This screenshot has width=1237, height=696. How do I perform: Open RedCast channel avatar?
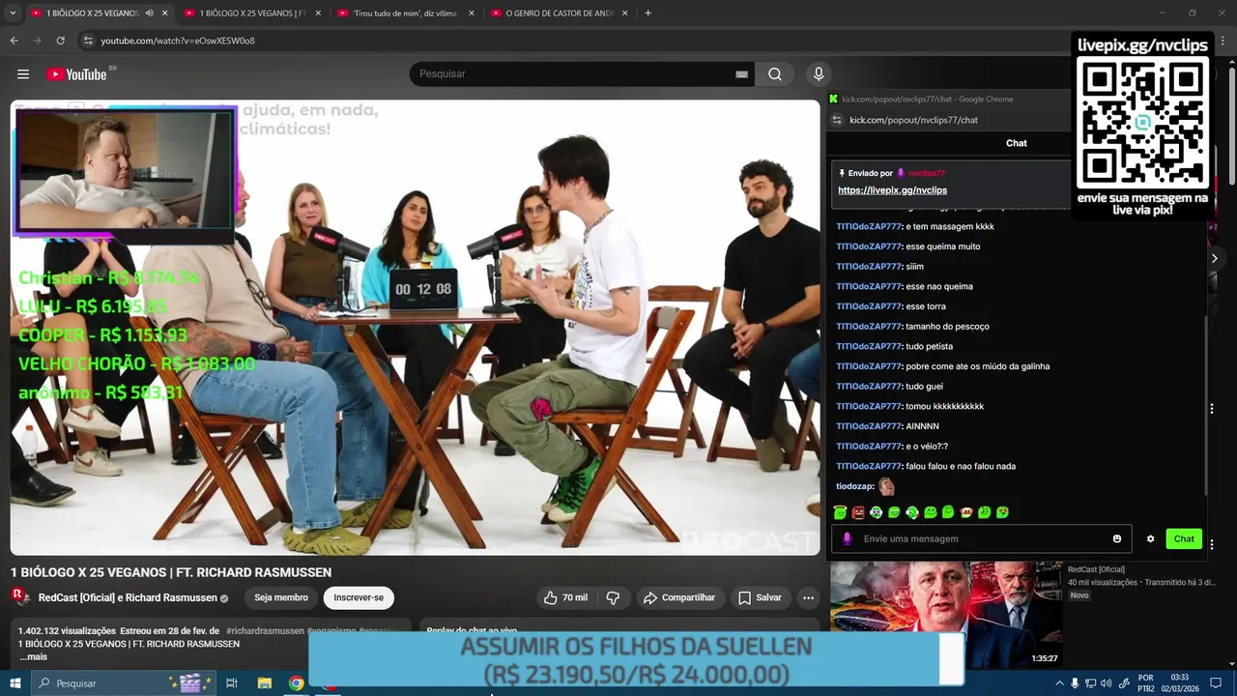coord(20,596)
